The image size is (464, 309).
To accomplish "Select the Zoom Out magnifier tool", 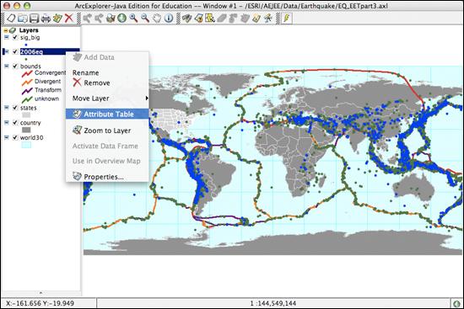I will coord(145,19).
